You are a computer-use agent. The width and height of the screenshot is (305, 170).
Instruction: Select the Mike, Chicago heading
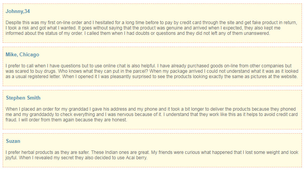(22, 54)
